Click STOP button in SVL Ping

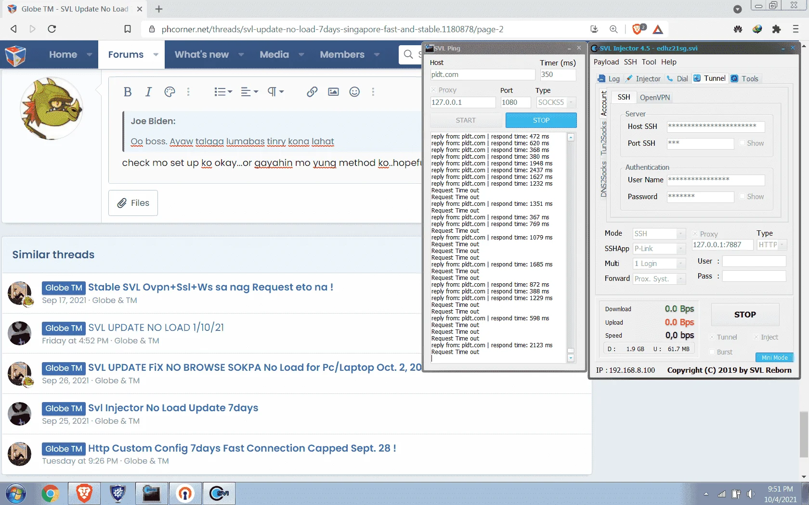541,120
